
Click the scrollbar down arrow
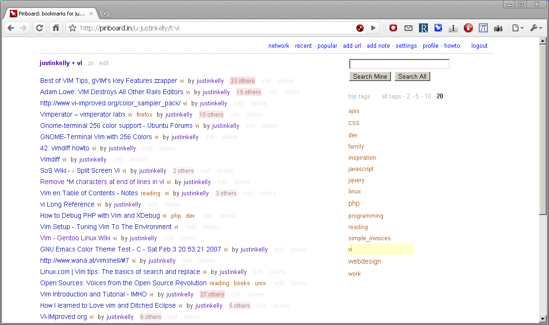point(543,319)
